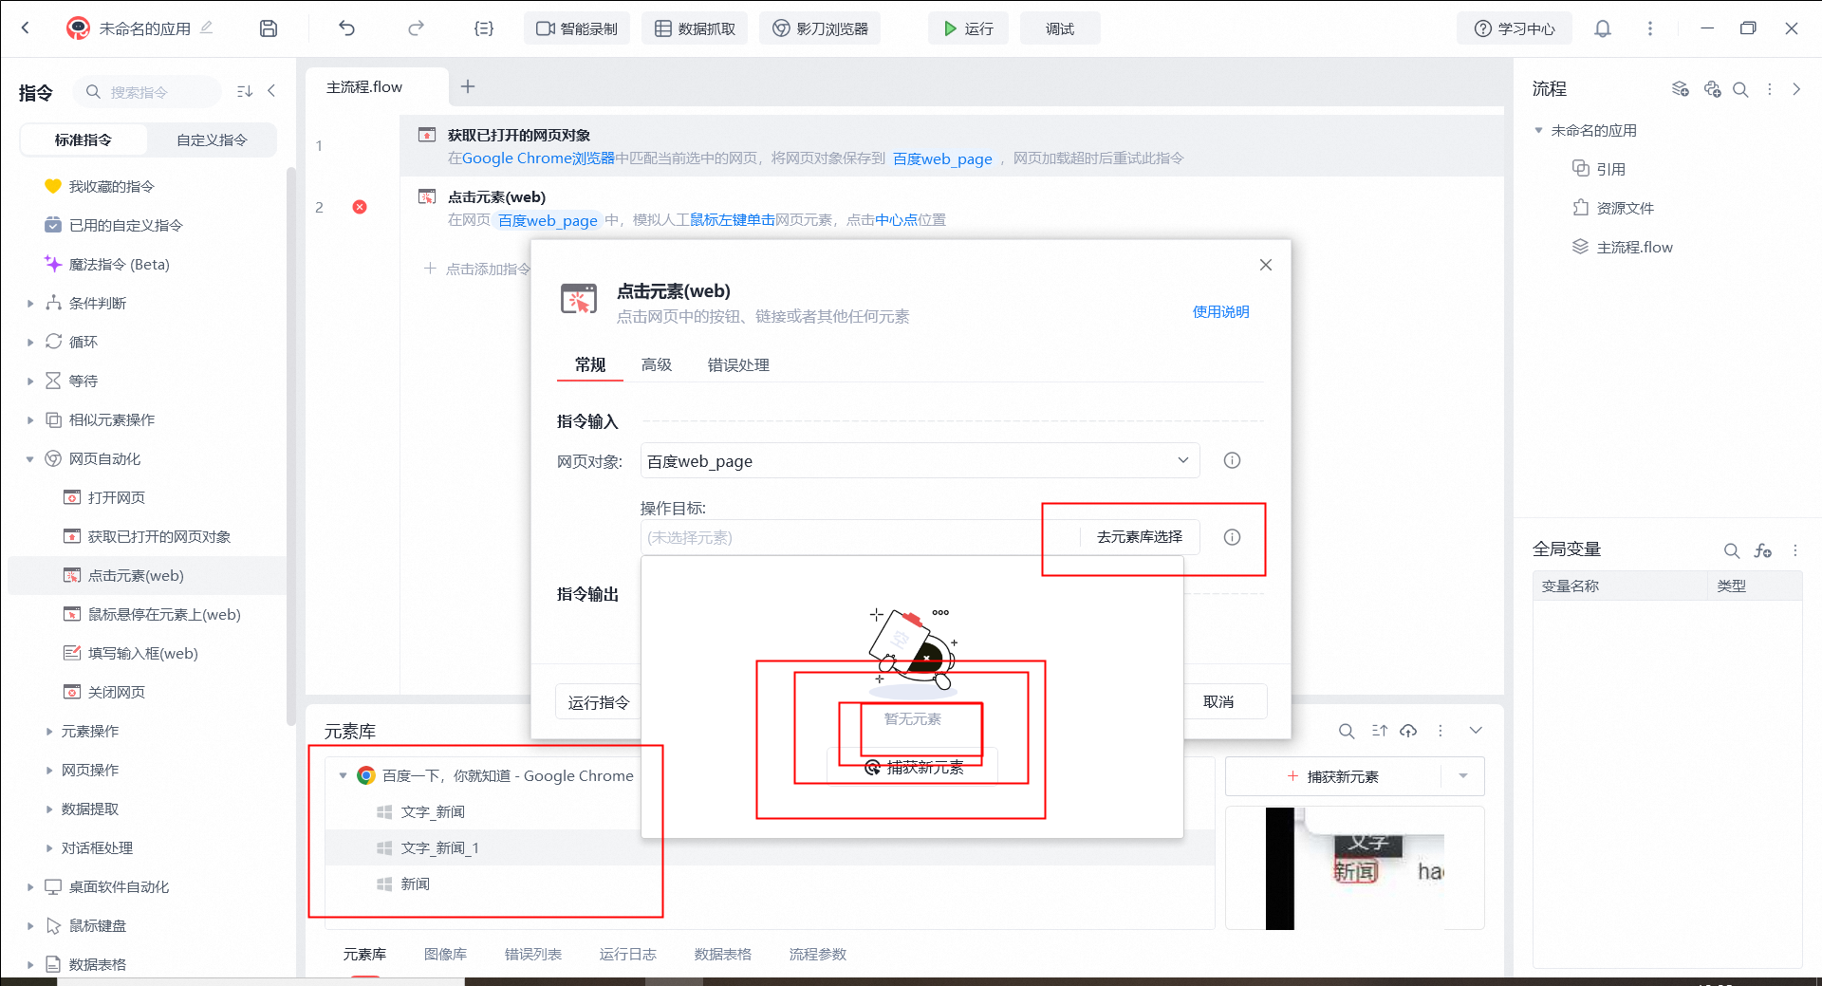
Task: Open the 全局变量 three-dot menu
Action: click(1795, 550)
